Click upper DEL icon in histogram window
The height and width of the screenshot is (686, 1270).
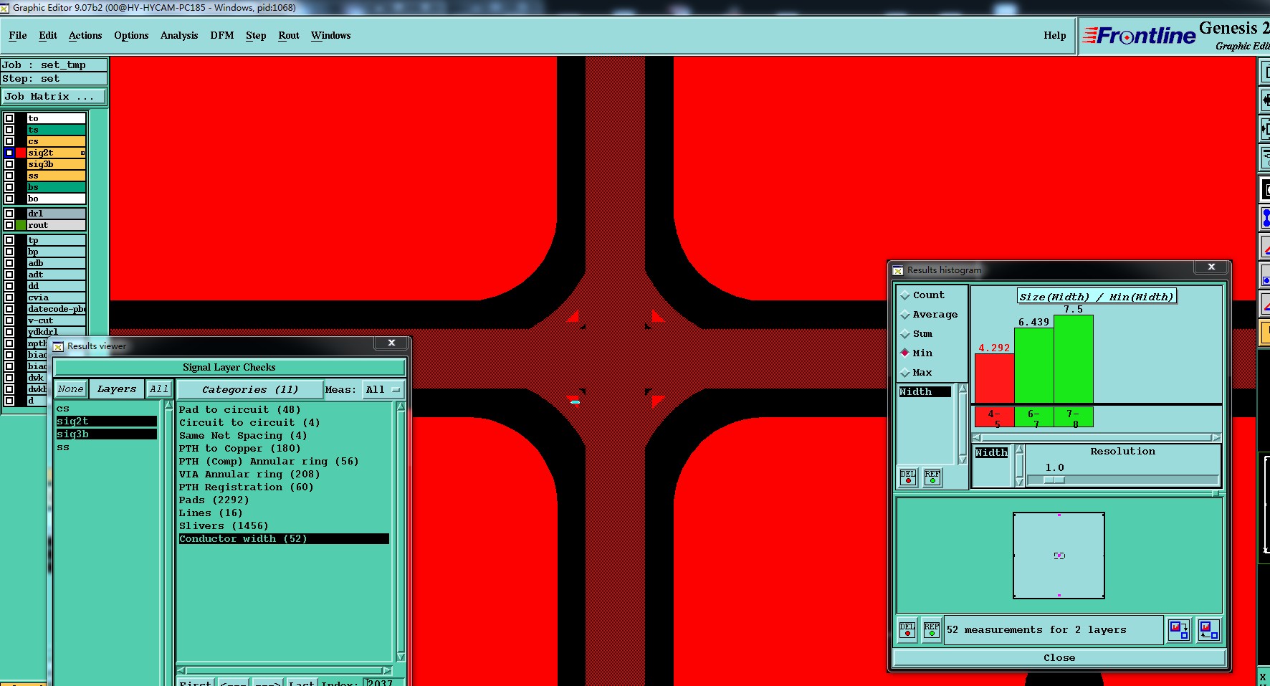(908, 477)
